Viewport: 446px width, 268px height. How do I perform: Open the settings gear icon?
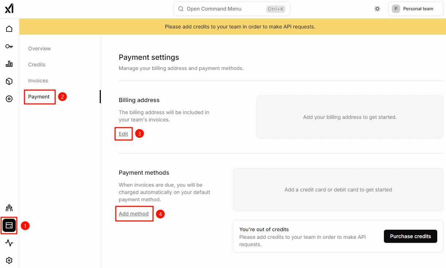[9, 260]
